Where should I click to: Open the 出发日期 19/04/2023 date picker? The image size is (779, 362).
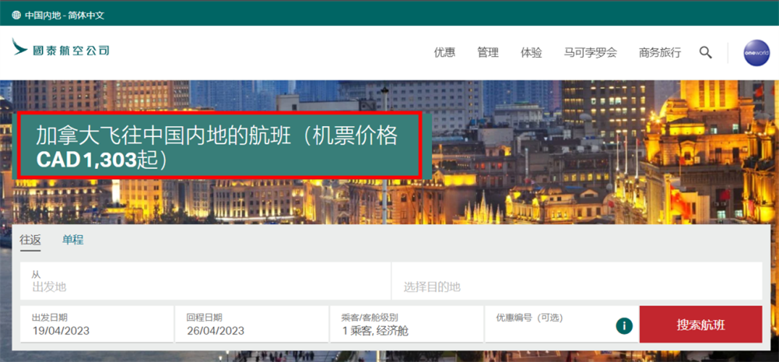pos(97,324)
